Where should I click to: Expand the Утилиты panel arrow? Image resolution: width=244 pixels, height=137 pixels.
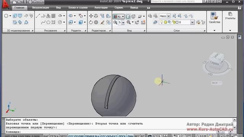click(x=230, y=30)
